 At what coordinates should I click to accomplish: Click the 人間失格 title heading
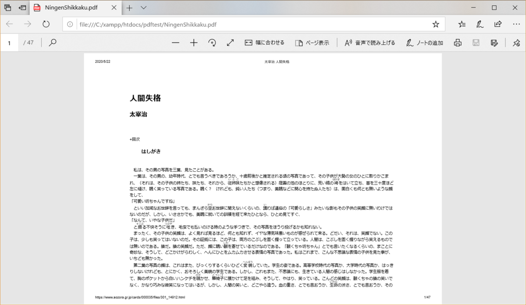pyautogui.click(x=145, y=98)
